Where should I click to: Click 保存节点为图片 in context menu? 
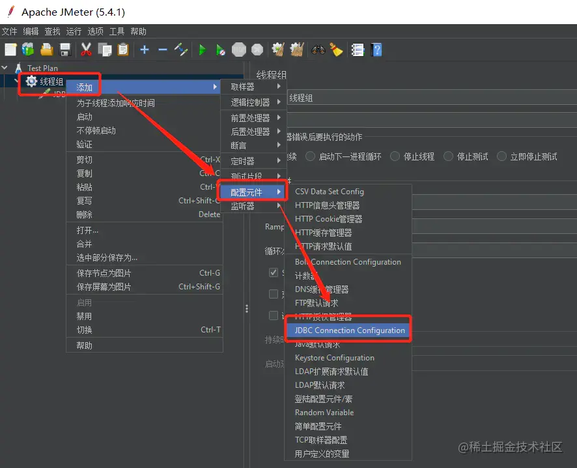[x=145, y=273]
